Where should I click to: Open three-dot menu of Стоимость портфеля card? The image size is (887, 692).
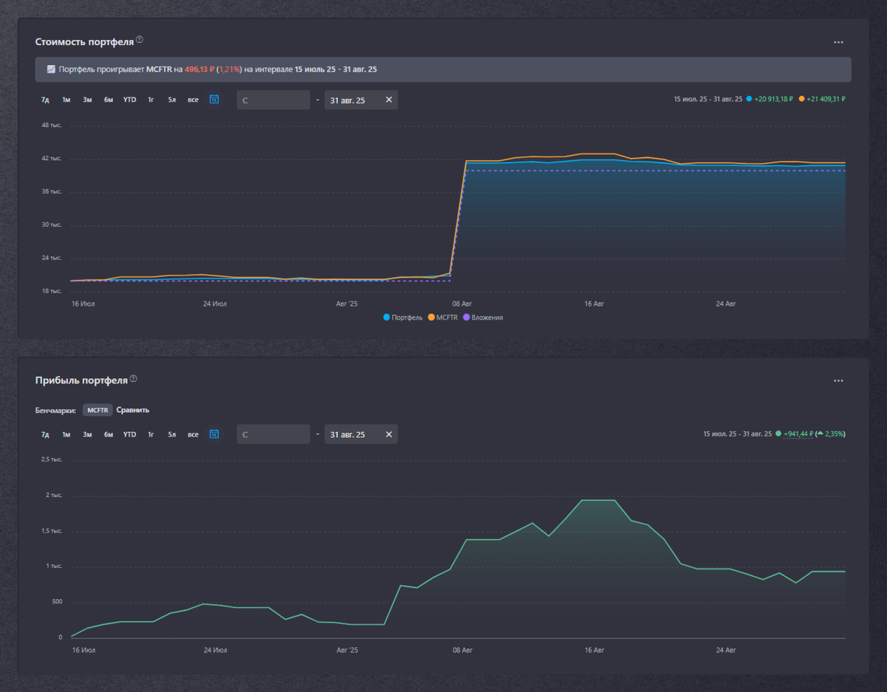pyautogui.click(x=838, y=42)
